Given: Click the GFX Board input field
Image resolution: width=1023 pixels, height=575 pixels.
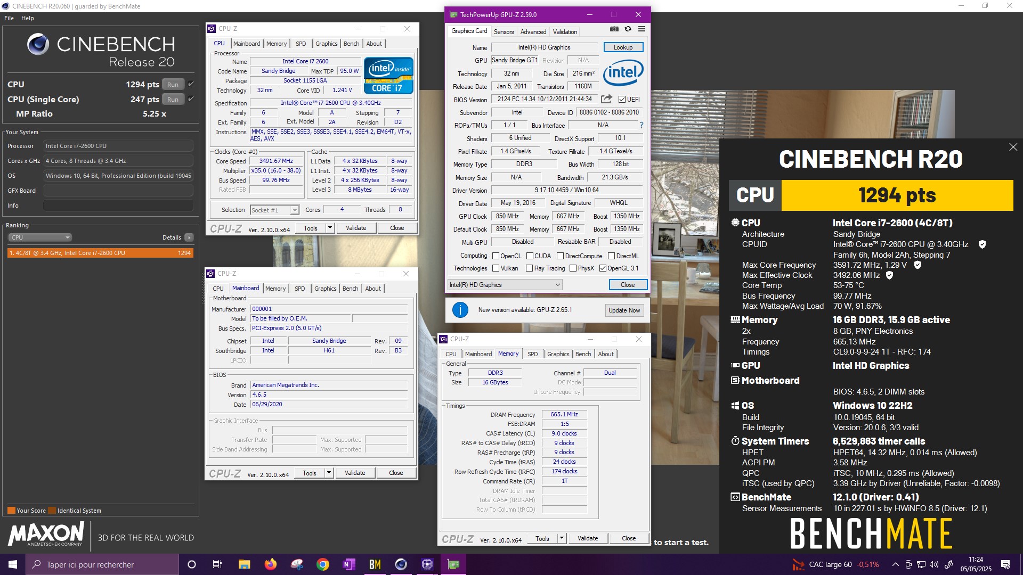Looking at the screenshot, I should pos(118,191).
